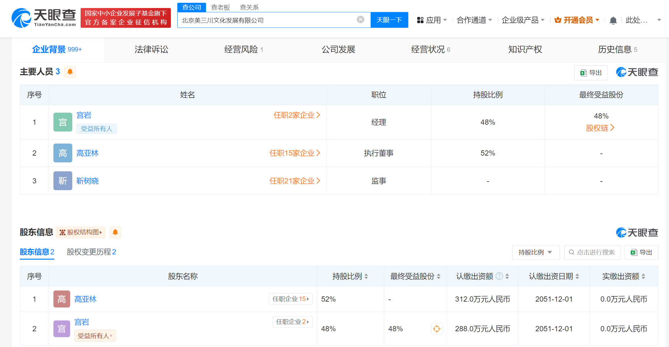Click the 受益所有人 tag under 宫岩 in personnel
This screenshot has height=347, width=669.
point(97,129)
